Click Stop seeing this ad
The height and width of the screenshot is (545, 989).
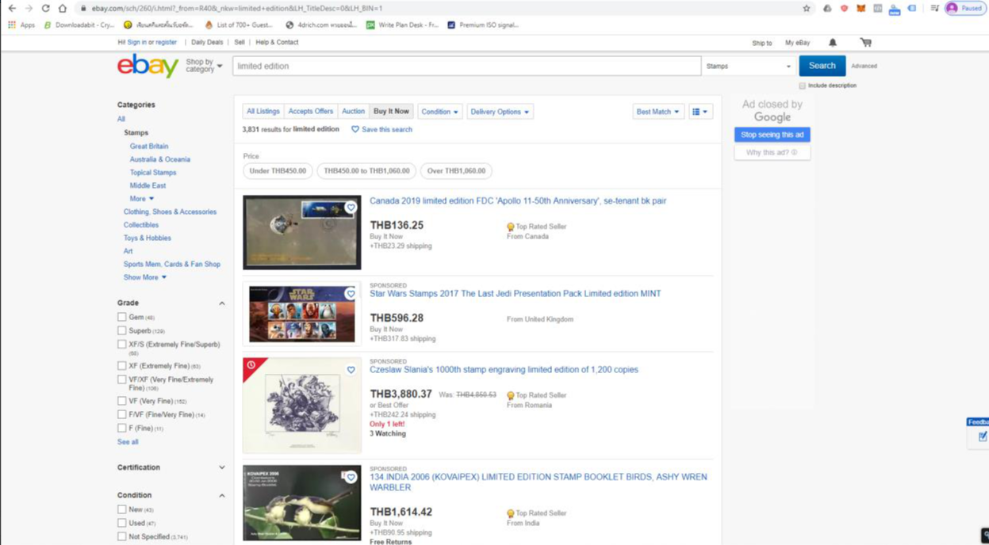pos(772,135)
